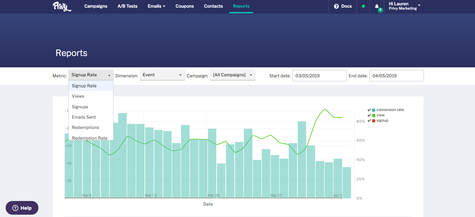Toggle conversion rate legend checkmark
The image size is (475, 217).
369,110
